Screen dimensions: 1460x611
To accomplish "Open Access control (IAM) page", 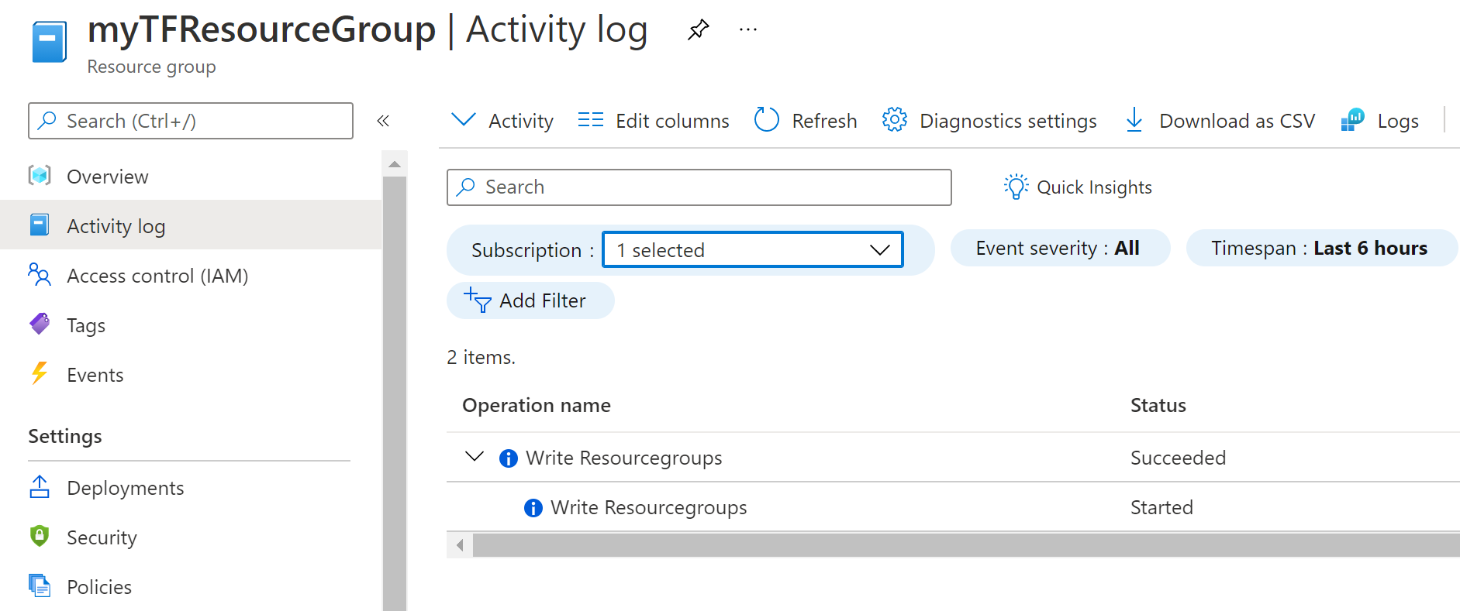I will coord(157,276).
